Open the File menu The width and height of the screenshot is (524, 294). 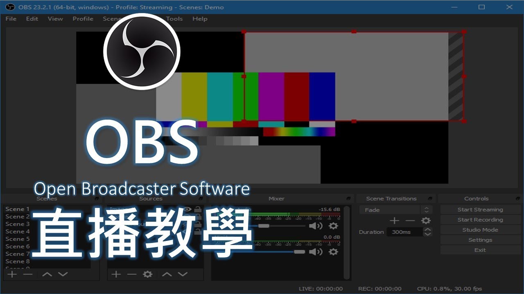pyautogui.click(x=11, y=19)
